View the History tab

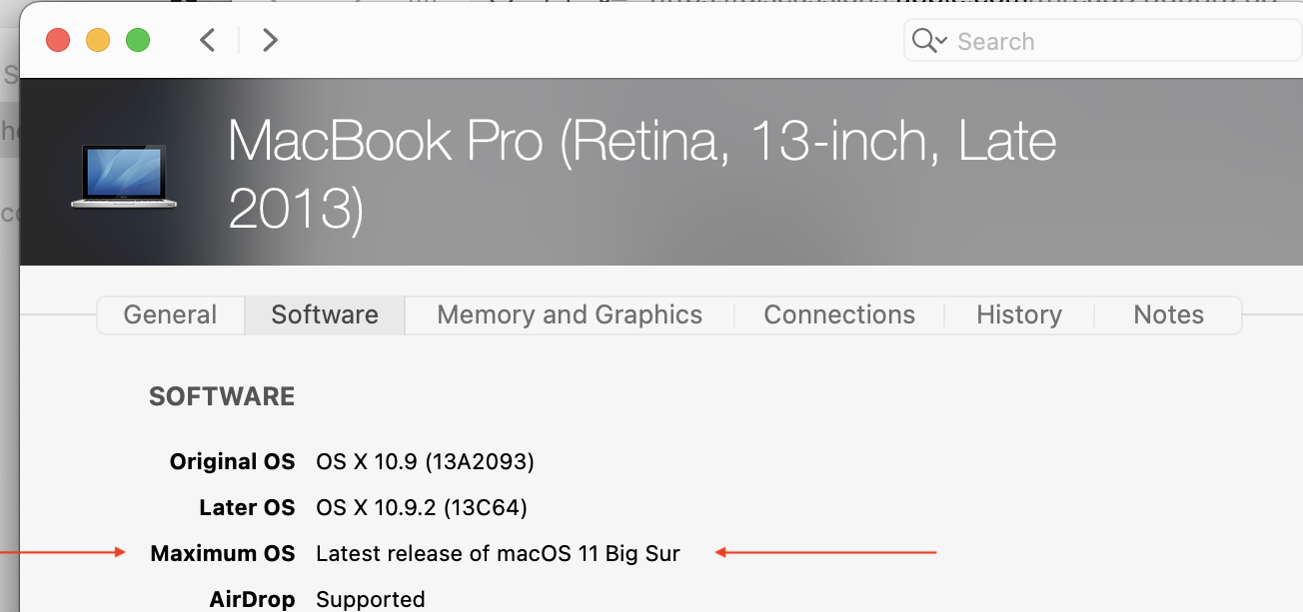tap(1019, 315)
